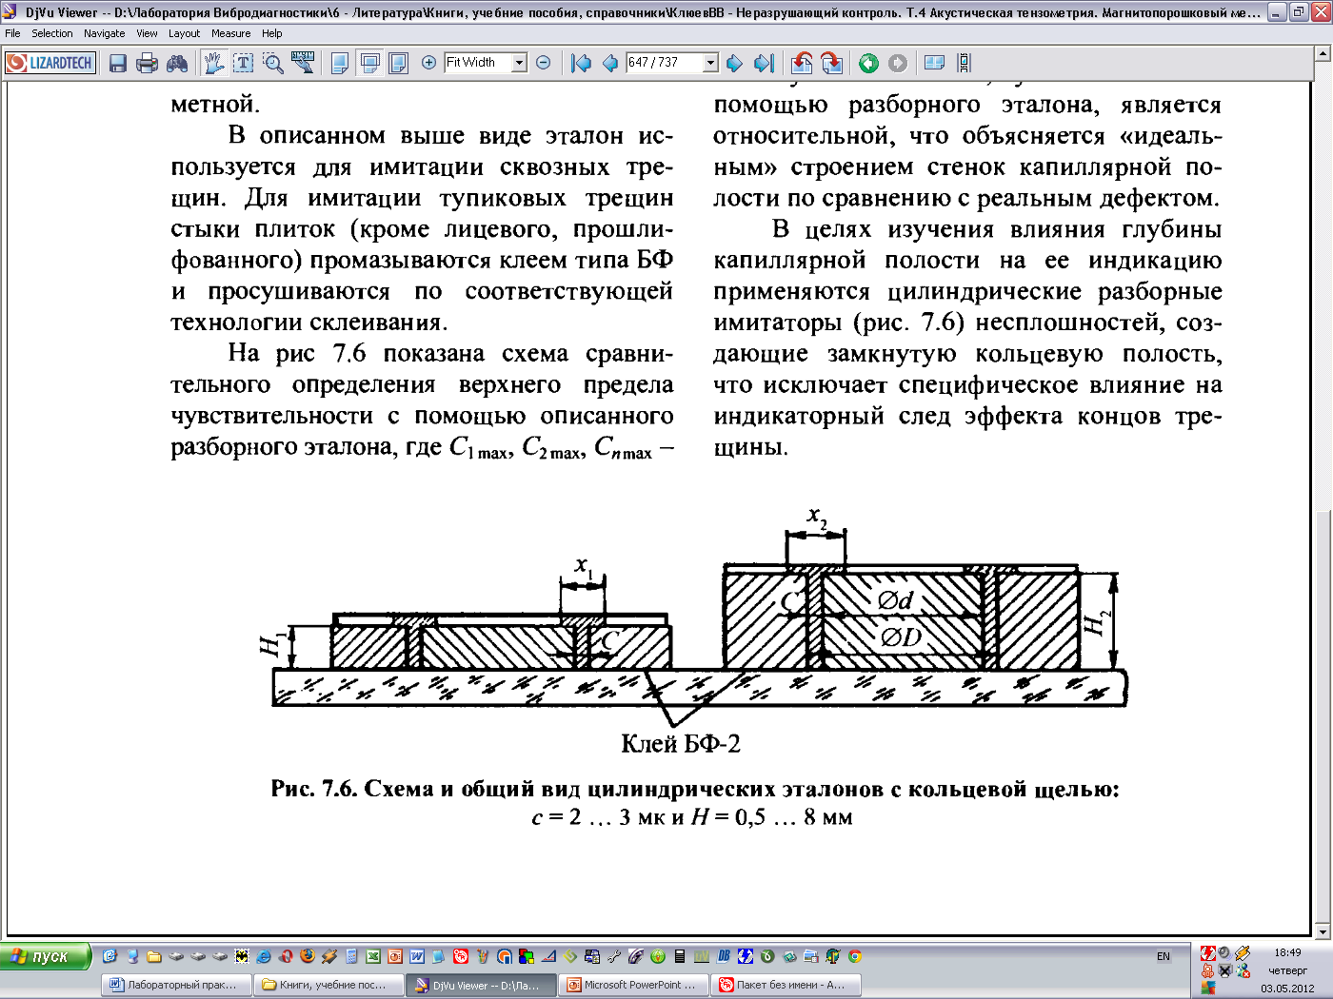This screenshot has height=999, width=1333.
Task: Click the Winamp lightning tray icon
Action: 1243,953
